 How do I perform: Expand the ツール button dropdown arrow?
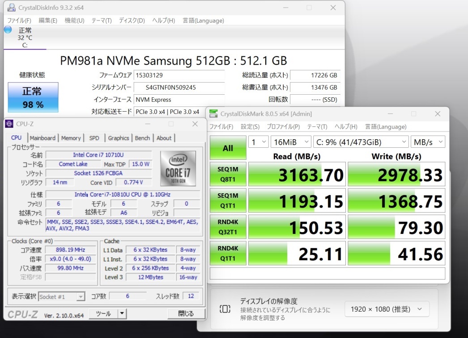(x=122, y=313)
